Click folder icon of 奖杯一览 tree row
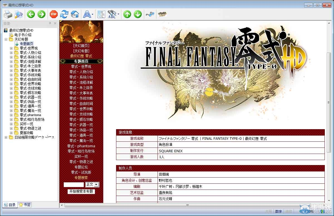Viewport: 334px width, 216px height. [x=16, y=124]
